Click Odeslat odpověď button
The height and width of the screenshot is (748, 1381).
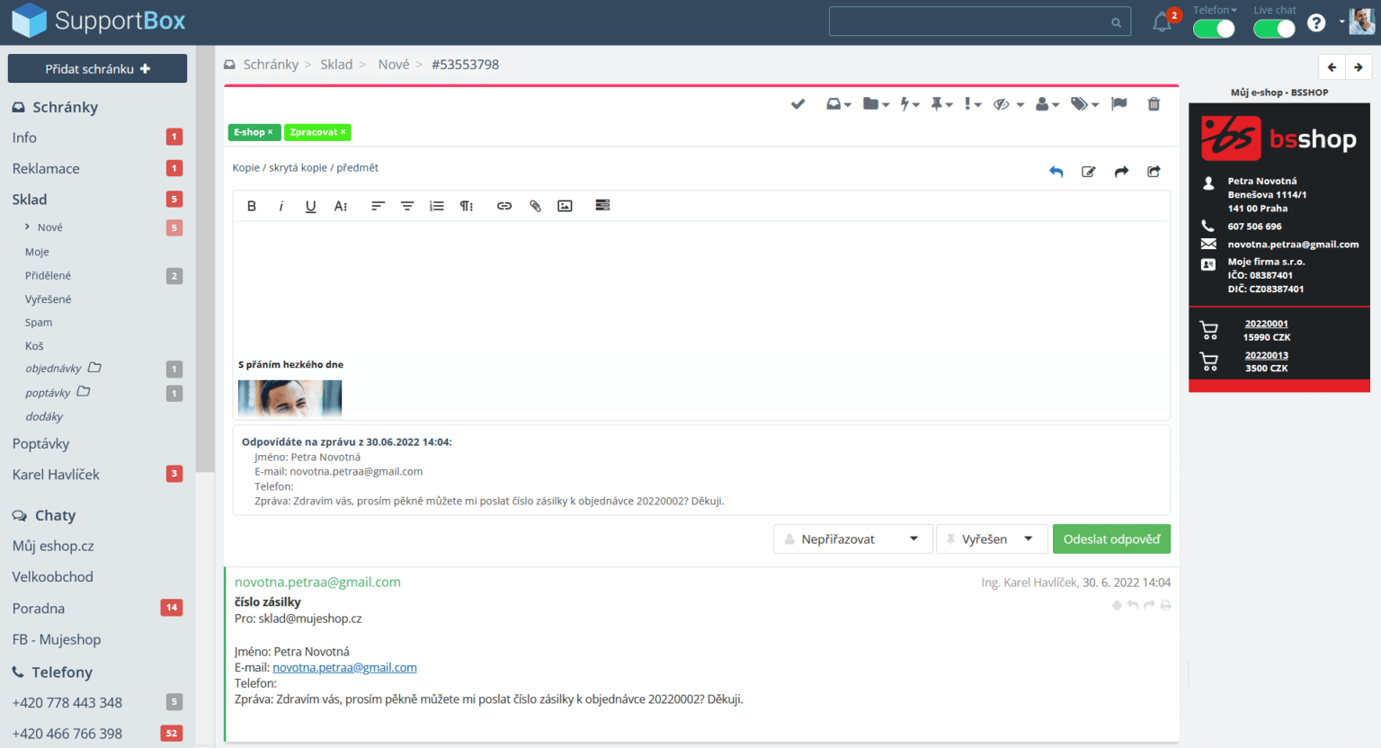(x=1111, y=539)
